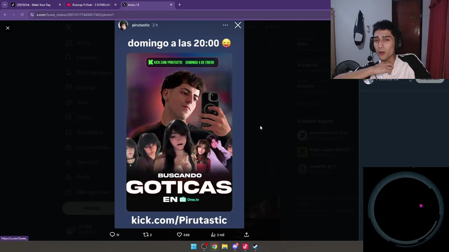
Task: Close the X photo viewer overlay
Action: (x=8, y=28)
